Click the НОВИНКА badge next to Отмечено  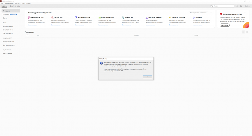(x=14, y=14)
